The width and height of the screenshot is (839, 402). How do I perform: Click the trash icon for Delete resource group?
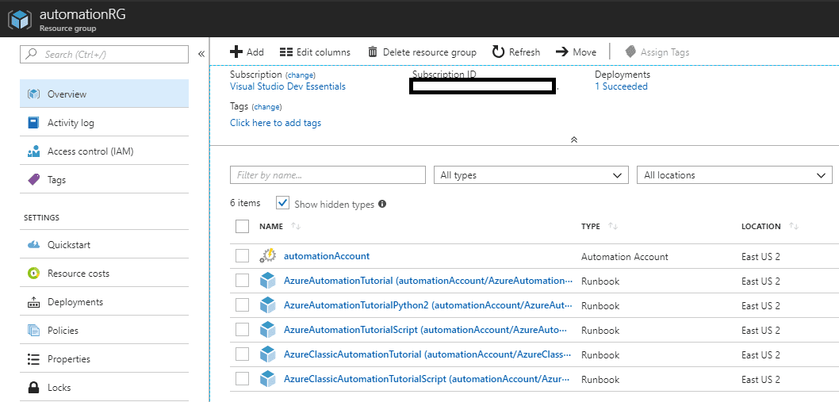click(373, 52)
